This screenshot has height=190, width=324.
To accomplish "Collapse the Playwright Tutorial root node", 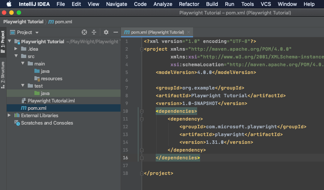I will click(x=10, y=41).
